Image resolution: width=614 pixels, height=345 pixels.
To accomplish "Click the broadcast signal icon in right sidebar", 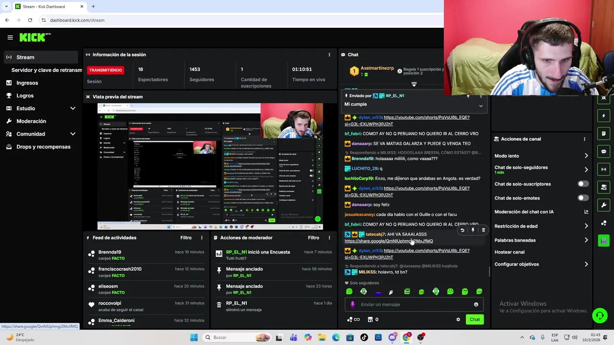I will 603,169.
